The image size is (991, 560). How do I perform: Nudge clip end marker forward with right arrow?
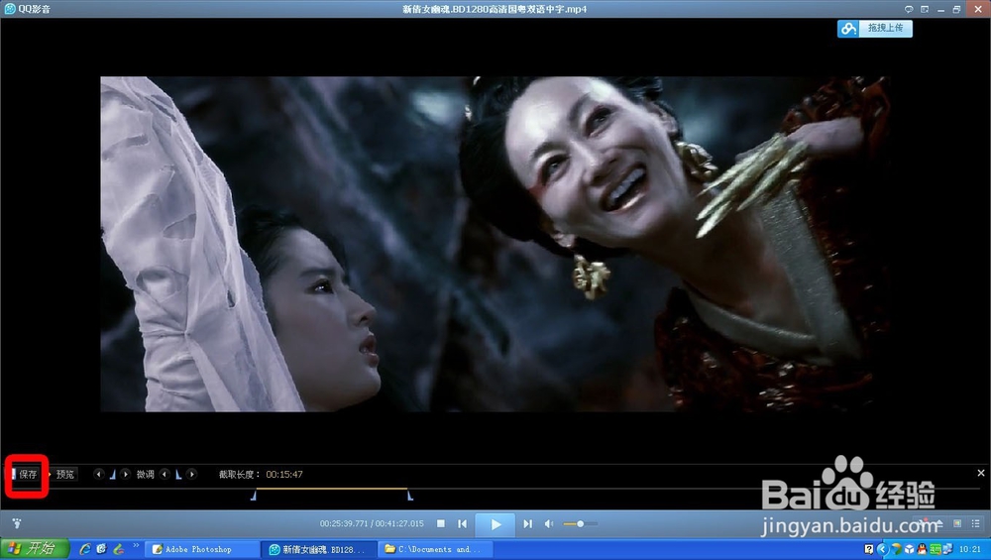(x=191, y=474)
